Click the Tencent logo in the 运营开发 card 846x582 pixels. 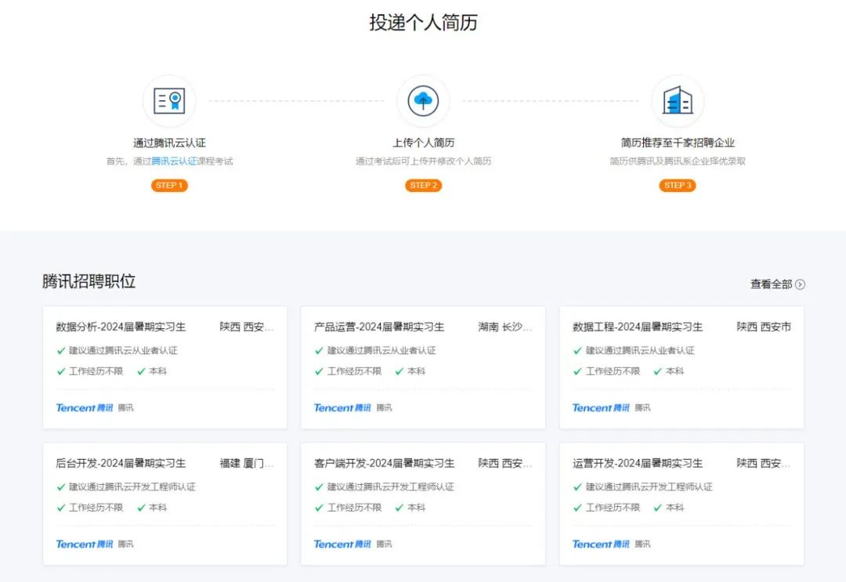click(x=601, y=544)
